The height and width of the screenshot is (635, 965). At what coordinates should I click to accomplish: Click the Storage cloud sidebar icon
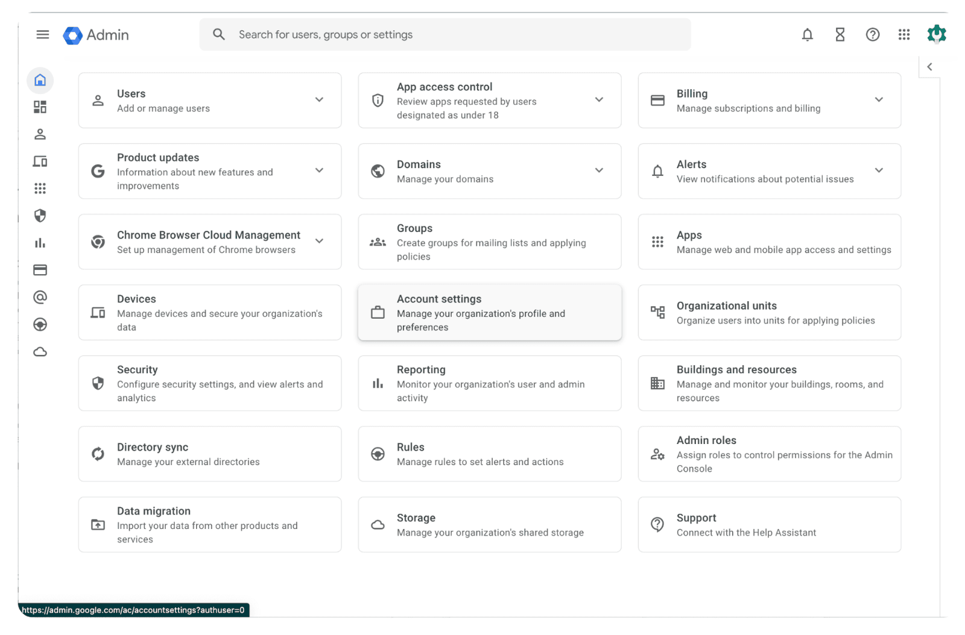[x=40, y=352]
